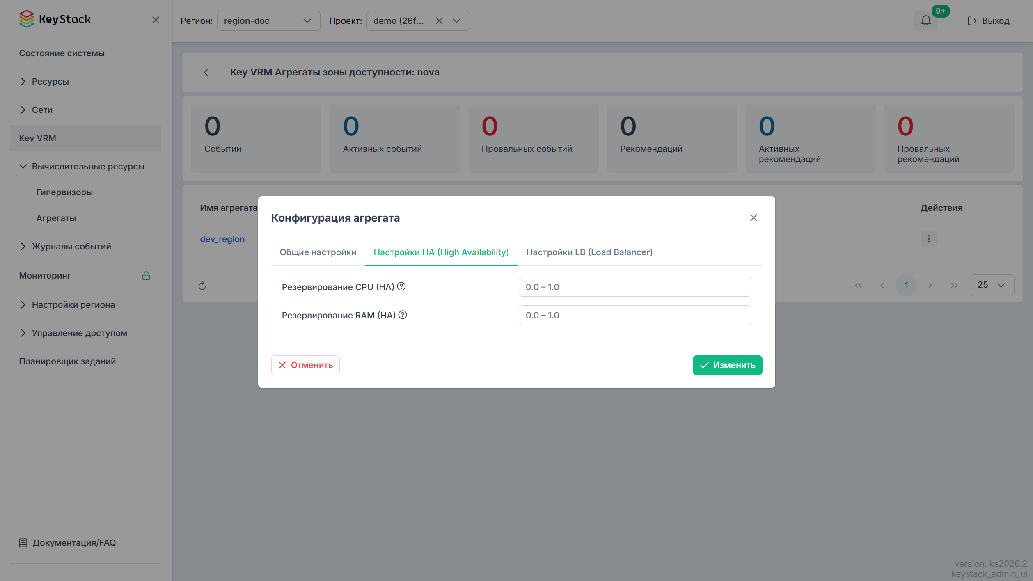Jump to the last page of results
The image size is (1033, 581).
(955, 286)
